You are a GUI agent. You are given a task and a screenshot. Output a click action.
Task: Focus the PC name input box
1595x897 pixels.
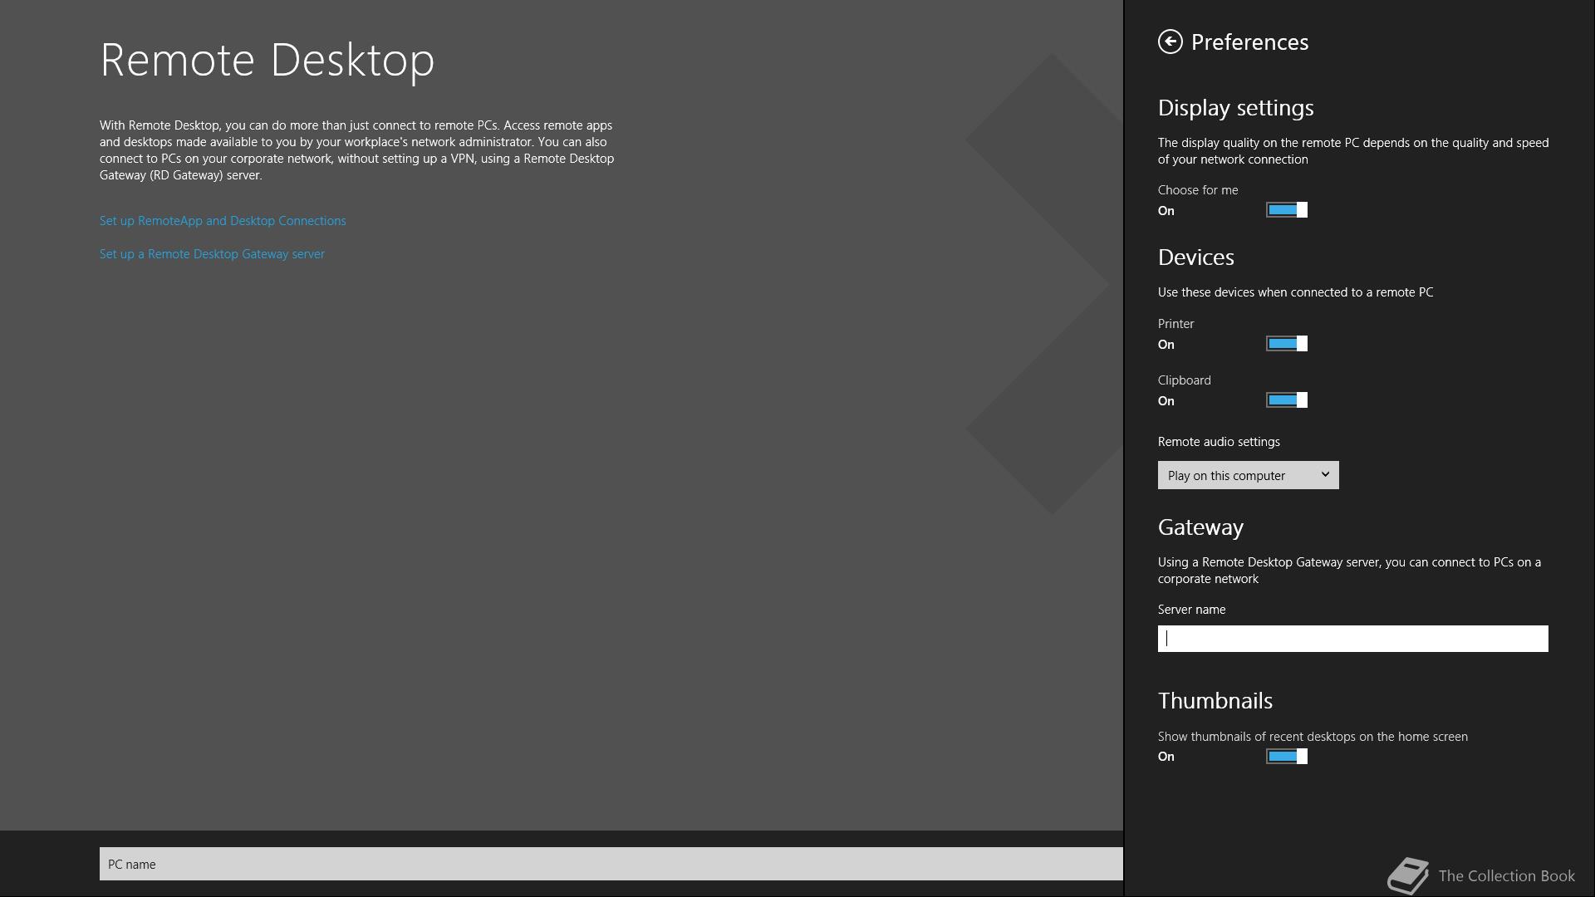tap(611, 864)
